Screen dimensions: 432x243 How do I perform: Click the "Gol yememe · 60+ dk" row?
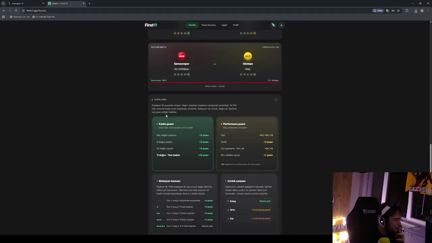tap(247, 148)
